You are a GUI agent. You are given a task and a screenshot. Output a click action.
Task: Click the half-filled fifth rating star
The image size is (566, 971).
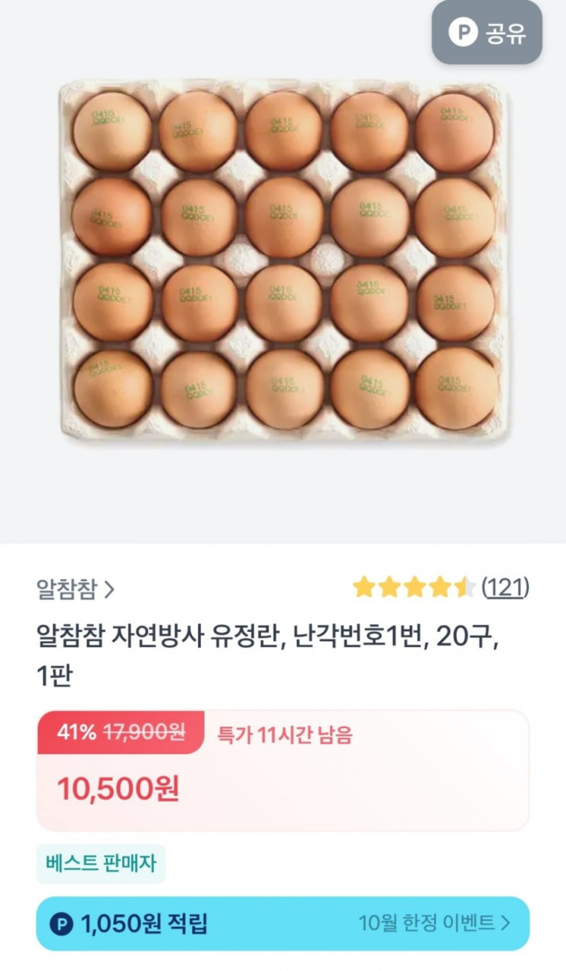pos(466,587)
